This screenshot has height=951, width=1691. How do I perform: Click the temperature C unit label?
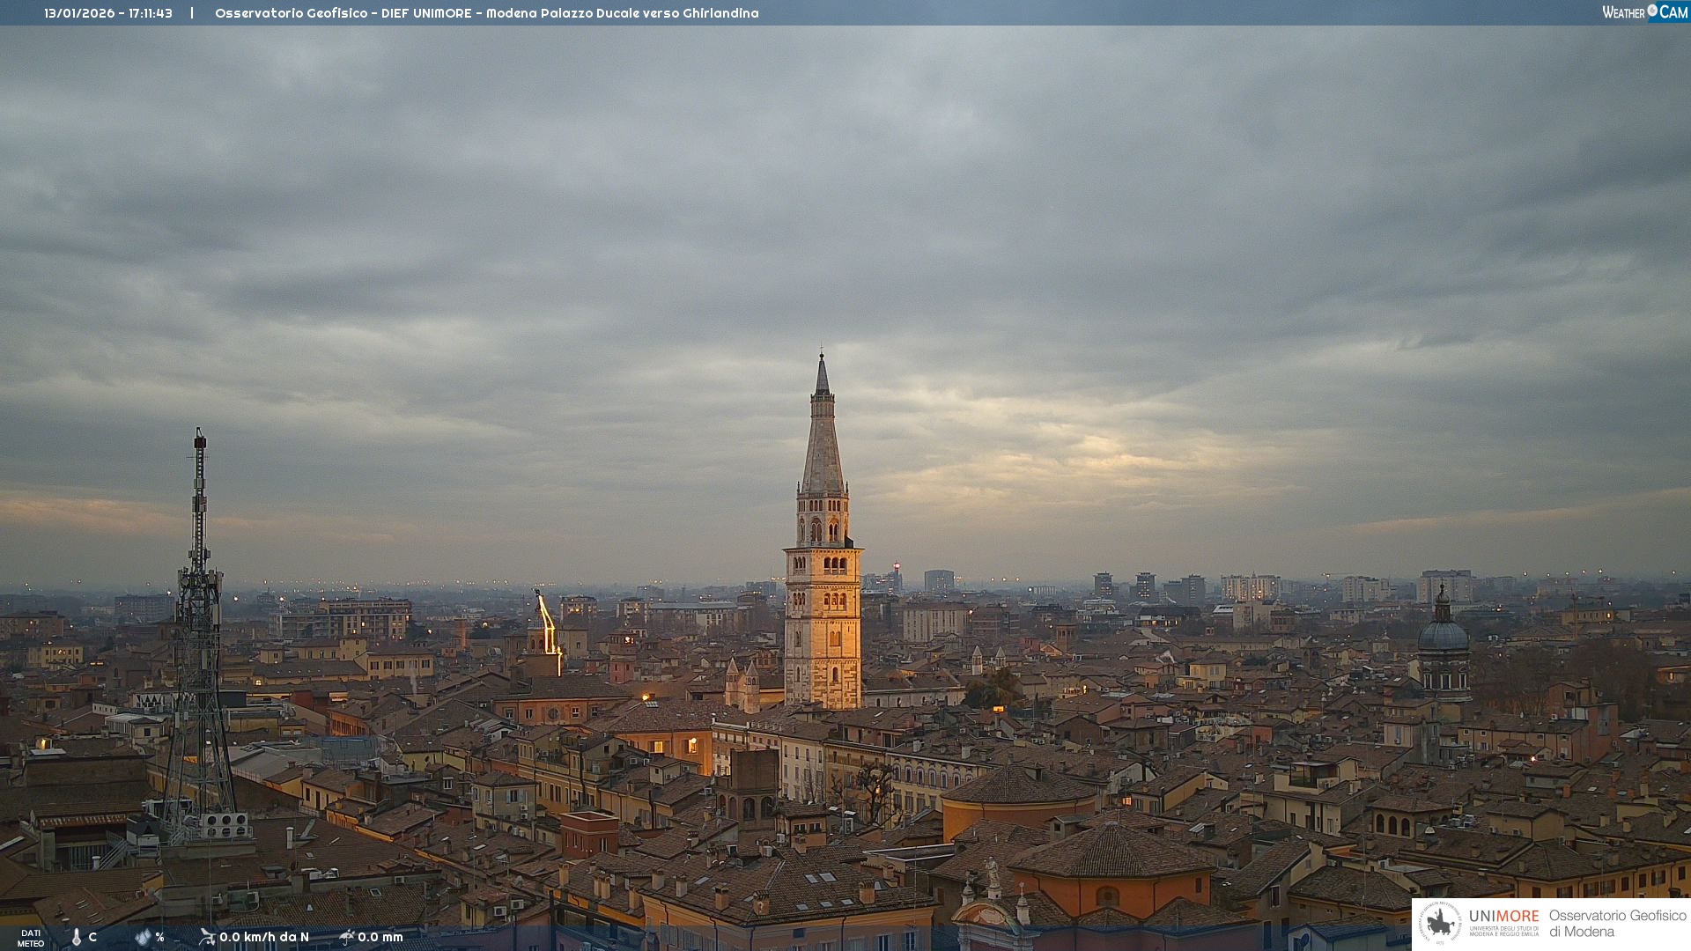point(92,937)
